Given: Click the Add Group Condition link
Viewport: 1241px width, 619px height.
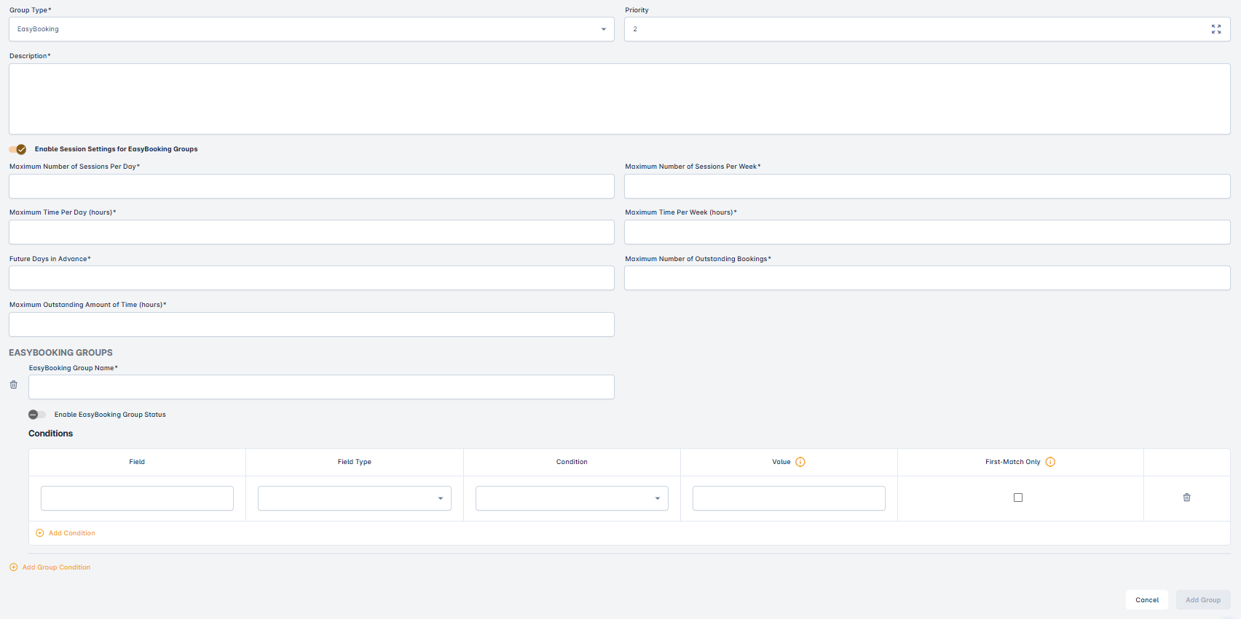Looking at the screenshot, I should (56, 567).
